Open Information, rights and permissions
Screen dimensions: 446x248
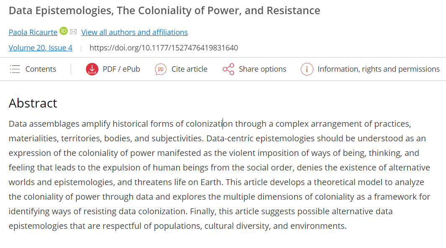(378, 69)
